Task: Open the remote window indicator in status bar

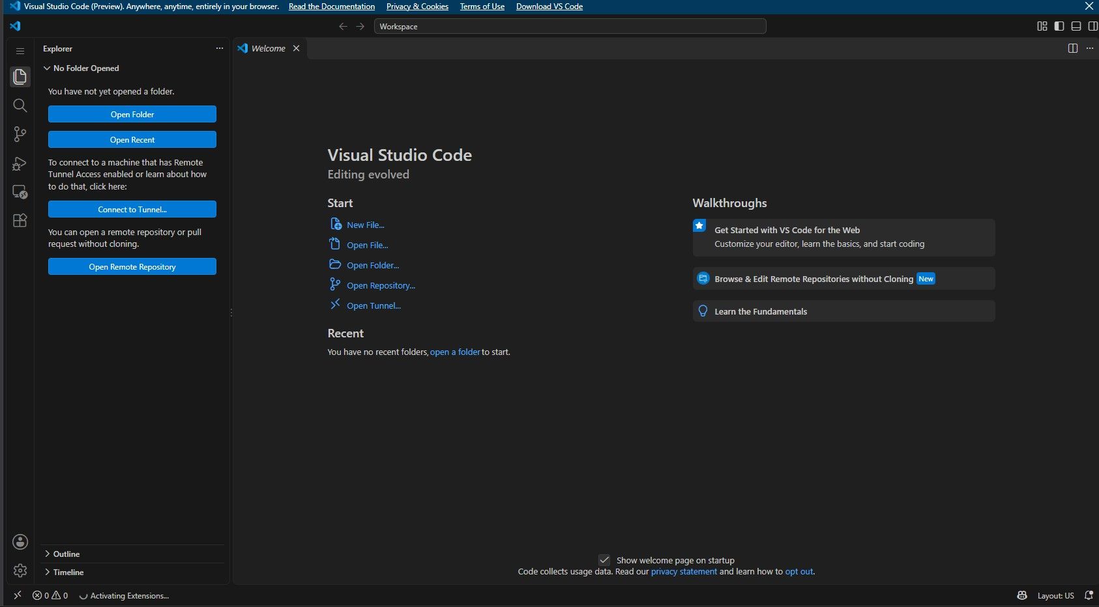Action: pos(18,595)
